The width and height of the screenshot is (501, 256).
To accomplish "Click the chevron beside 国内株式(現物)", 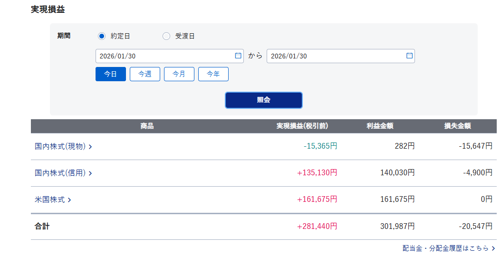I will click(90, 147).
